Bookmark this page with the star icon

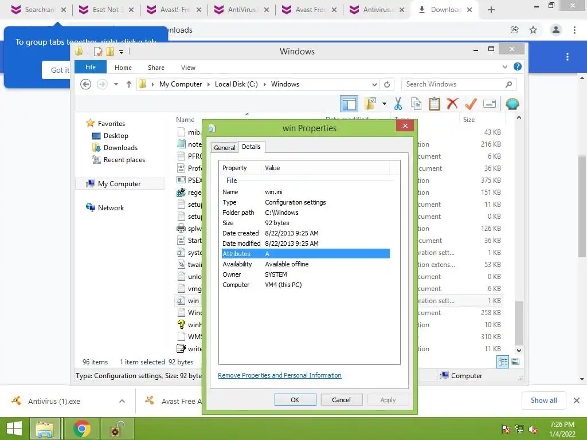(533, 30)
